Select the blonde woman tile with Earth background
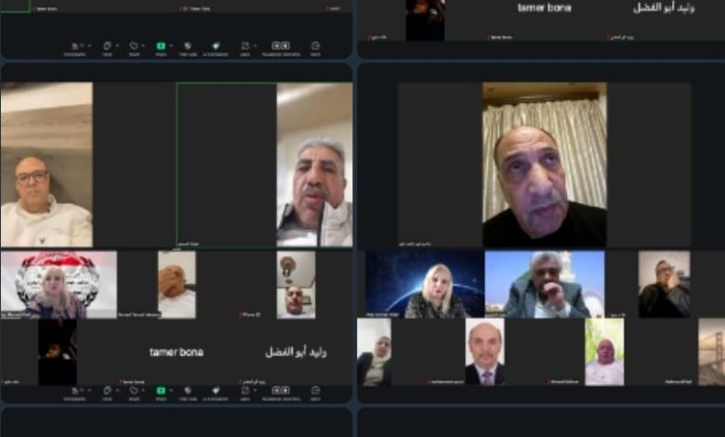The height and width of the screenshot is (437, 725). pyautogui.click(x=425, y=285)
